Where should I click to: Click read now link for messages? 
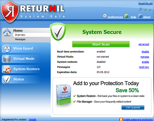click(x=144, y=67)
